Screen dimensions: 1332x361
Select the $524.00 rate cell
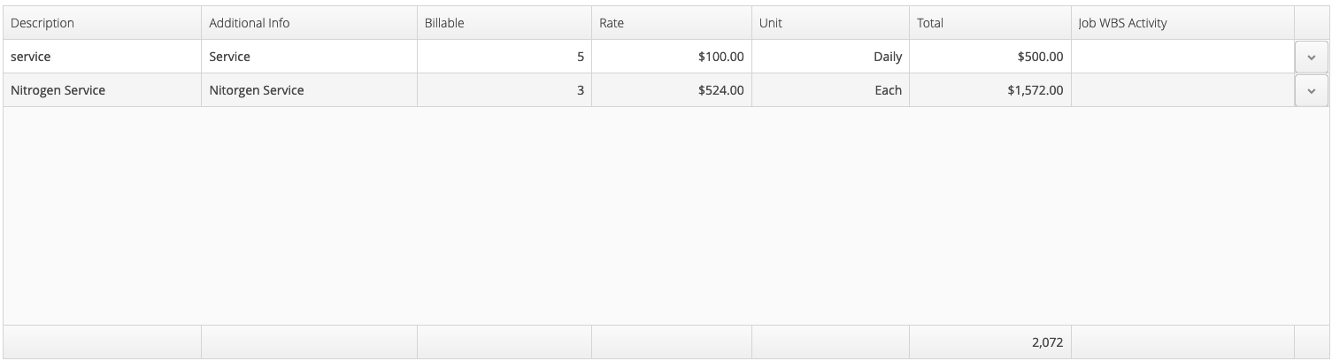point(672,90)
